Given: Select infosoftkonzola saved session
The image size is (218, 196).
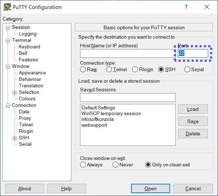Looking at the screenshot, I should point(97,119).
